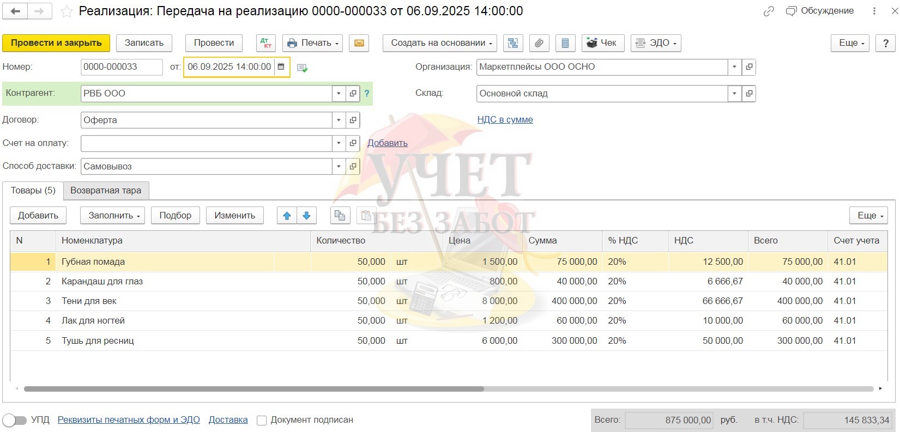Click the horizontal scrollbar under the table
This screenshot has width=900, height=432.
click(x=253, y=389)
